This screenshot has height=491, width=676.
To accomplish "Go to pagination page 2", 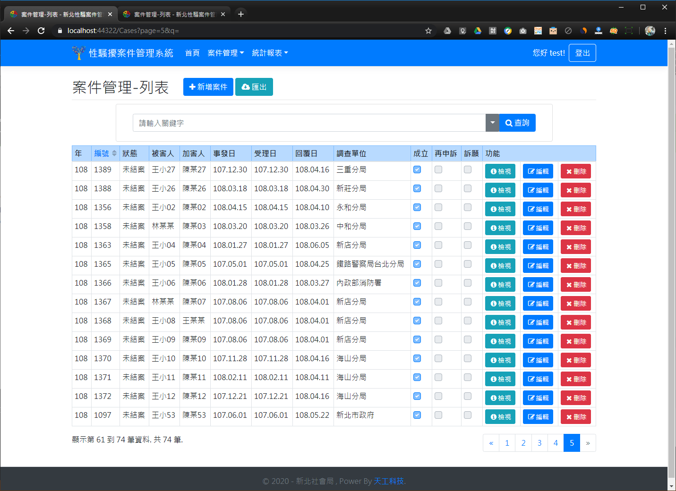I will [523, 443].
